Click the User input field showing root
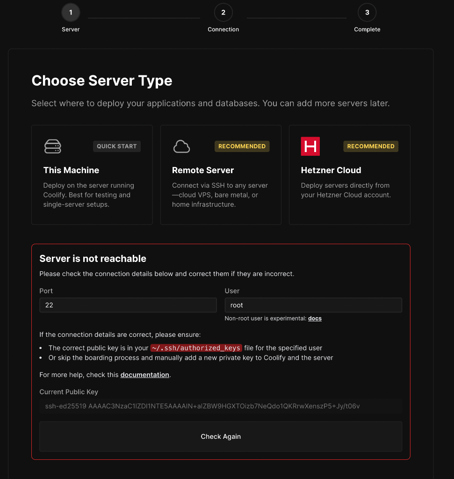This screenshot has width=454, height=479. click(x=313, y=305)
